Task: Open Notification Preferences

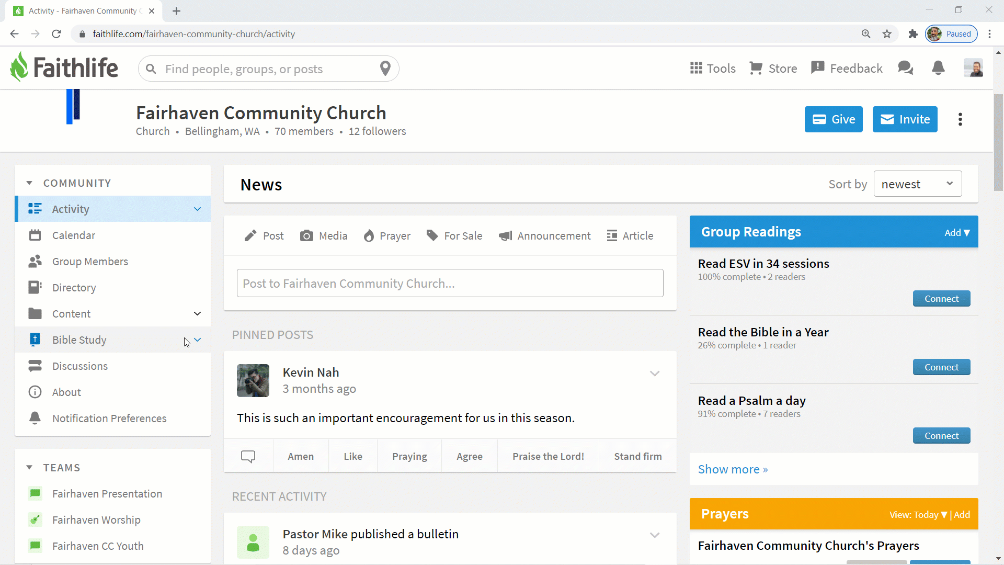Action: [112, 419]
